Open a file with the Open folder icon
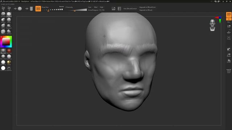Screen dimensions: 232x130 click(x=3, y=9)
